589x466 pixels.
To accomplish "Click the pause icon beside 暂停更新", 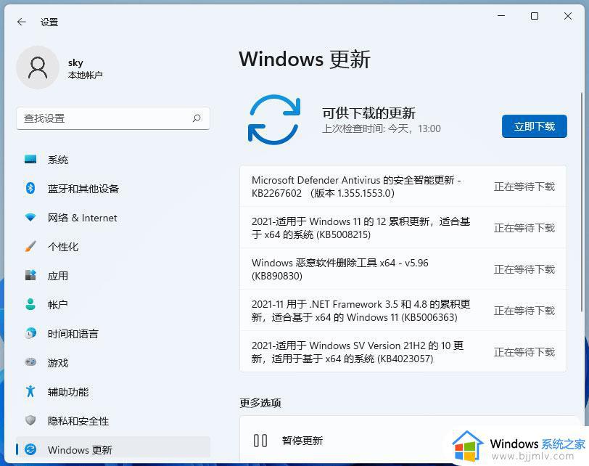I will click(x=260, y=441).
